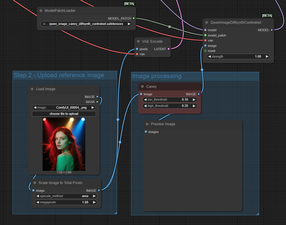
Task: Click the image input socket on Canny
Action: click(x=141, y=94)
